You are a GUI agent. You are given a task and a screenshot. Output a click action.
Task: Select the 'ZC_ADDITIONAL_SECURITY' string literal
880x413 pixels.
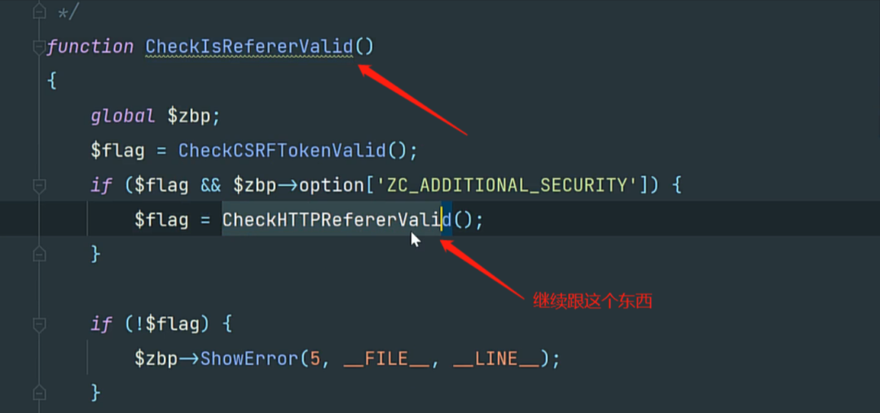click(507, 185)
